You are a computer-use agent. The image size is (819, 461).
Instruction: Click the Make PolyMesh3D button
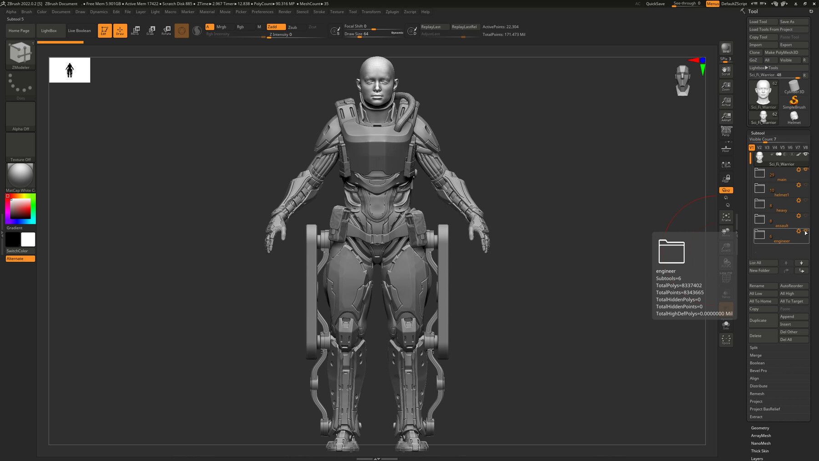click(x=786, y=52)
